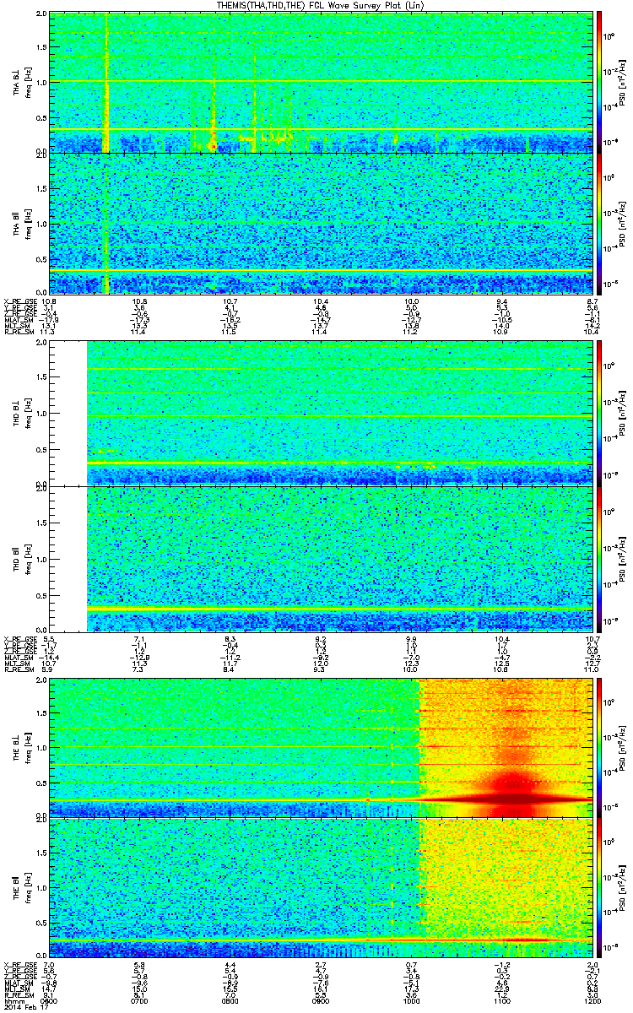
Task: Click the blank data gap in THD BL panel
Action: 68,412
